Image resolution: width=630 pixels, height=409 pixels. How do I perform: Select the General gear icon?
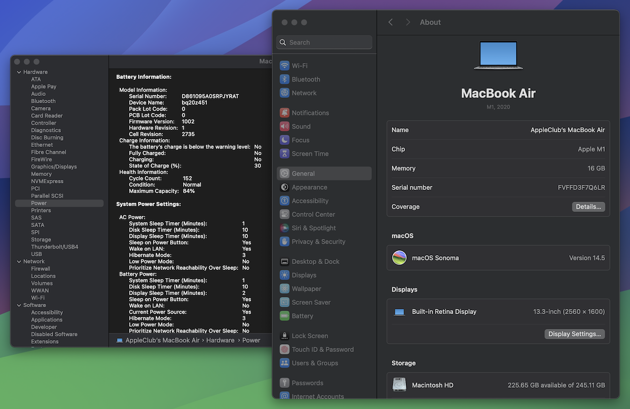(284, 174)
